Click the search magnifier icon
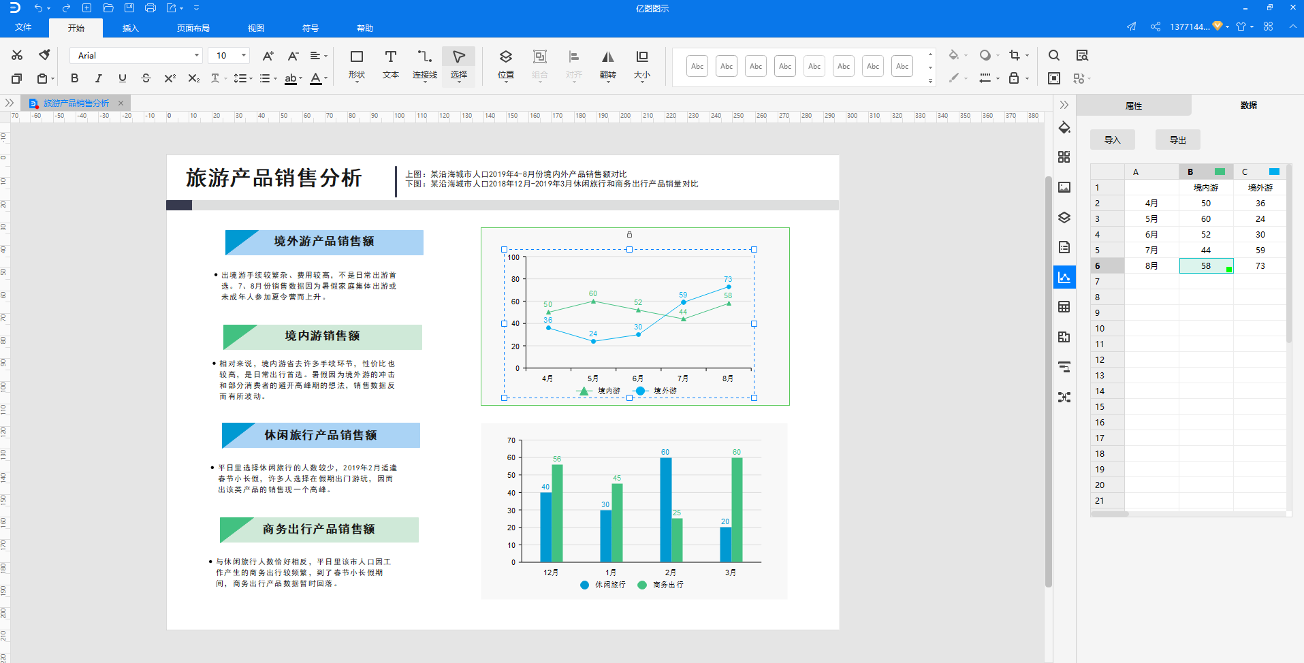 point(1054,55)
